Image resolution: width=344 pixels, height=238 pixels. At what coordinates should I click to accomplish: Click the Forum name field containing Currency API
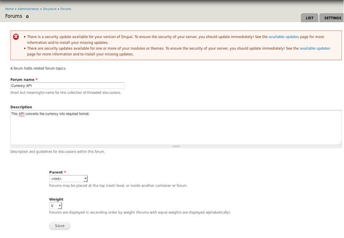tap(67, 86)
